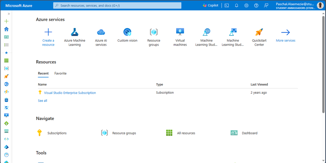The image size is (326, 163).
Task: Click the user profile avatar
Action: pyautogui.click(x=320, y=6)
